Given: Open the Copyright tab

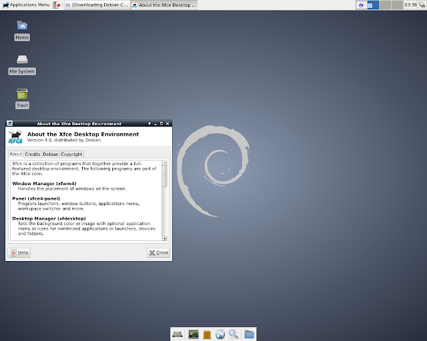Looking at the screenshot, I should pyautogui.click(x=71, y=155).
